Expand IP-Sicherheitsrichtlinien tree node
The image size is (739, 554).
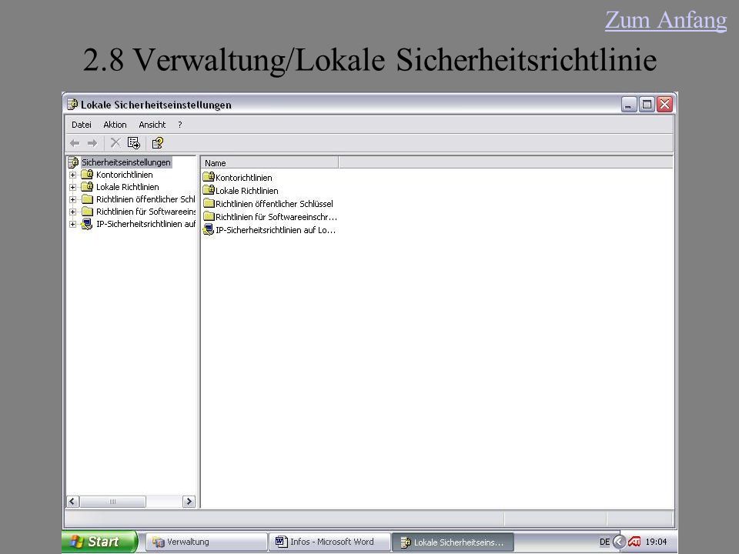[72, 224]
